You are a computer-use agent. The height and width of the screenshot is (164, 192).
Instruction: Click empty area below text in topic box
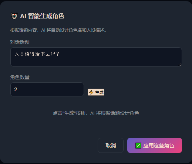point(96,62)
